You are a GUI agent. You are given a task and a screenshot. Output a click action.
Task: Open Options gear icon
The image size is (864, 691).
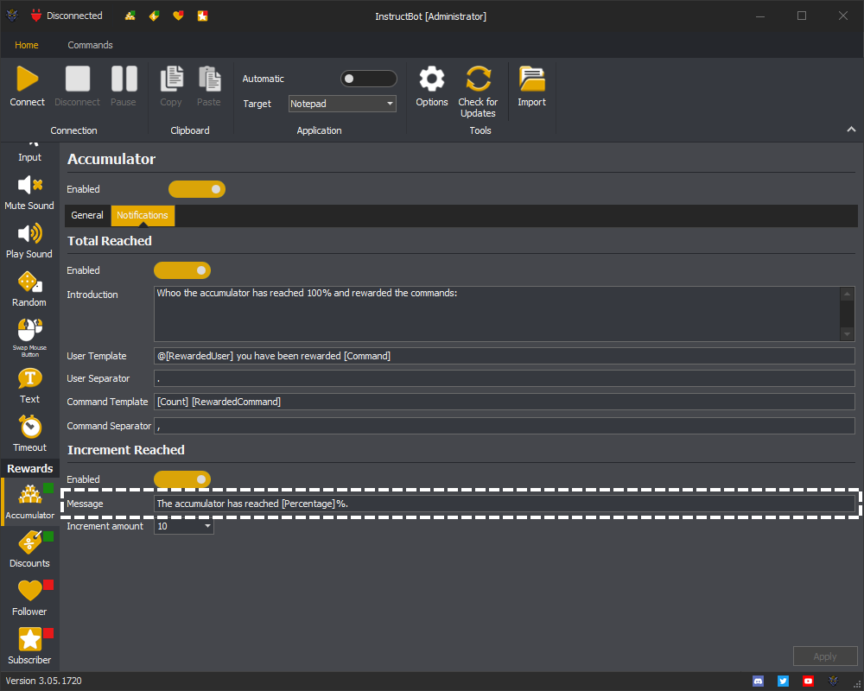coord(432,79)
